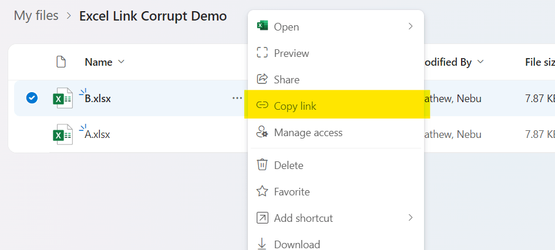Screen dimensions: 555x250
Task: Click the Download arrow icon
Action: pos(263,244)
